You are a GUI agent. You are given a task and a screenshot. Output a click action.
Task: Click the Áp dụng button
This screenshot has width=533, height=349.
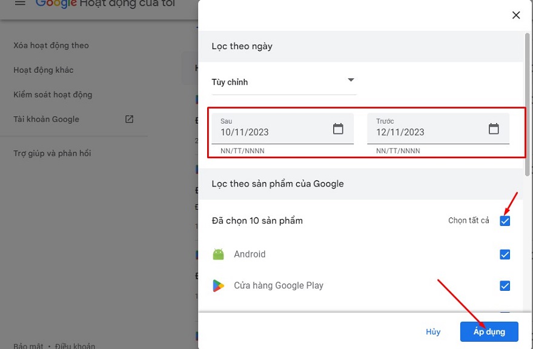[489, 332]
